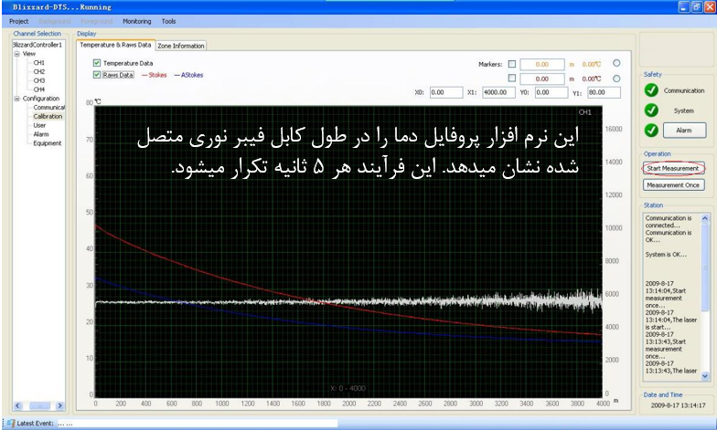717x430 pixels.
Task: Click the green check icon beside Alarm
Action: tap(651, 130)
